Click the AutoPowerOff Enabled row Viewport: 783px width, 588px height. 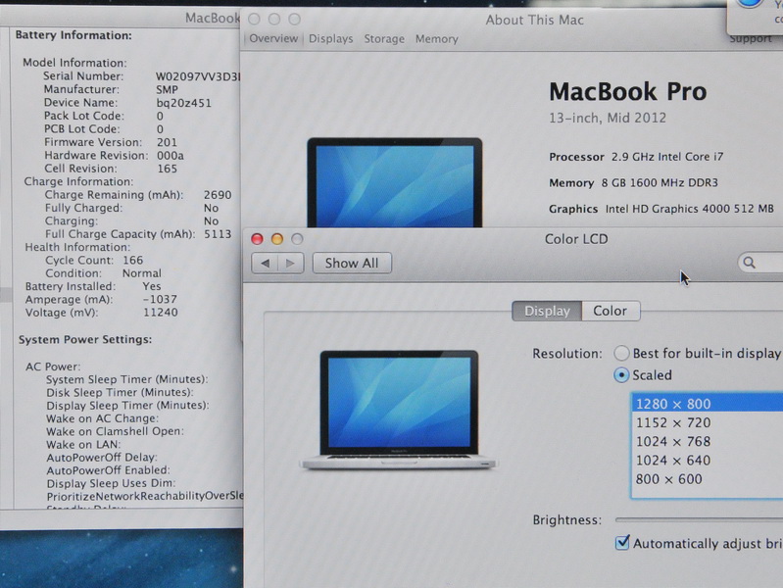click(109, 470)
